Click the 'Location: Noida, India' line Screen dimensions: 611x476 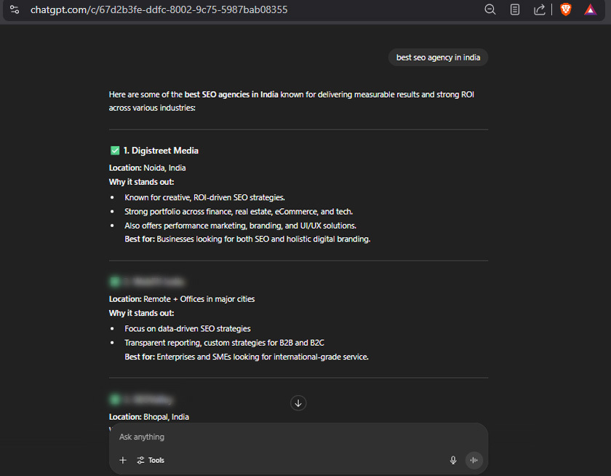pos(147,167)
